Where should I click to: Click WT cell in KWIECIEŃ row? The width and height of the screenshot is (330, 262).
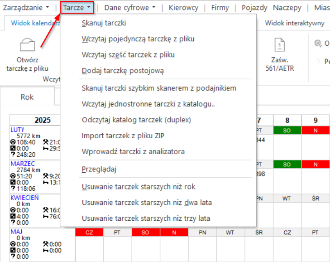tap(287, 199)
